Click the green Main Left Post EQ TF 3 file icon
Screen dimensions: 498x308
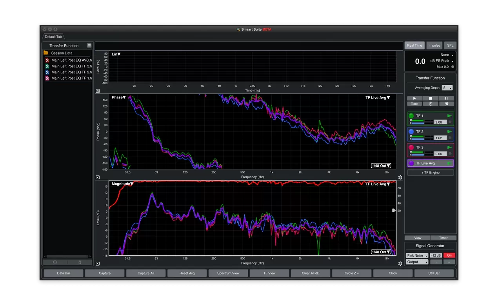point(47,66)
